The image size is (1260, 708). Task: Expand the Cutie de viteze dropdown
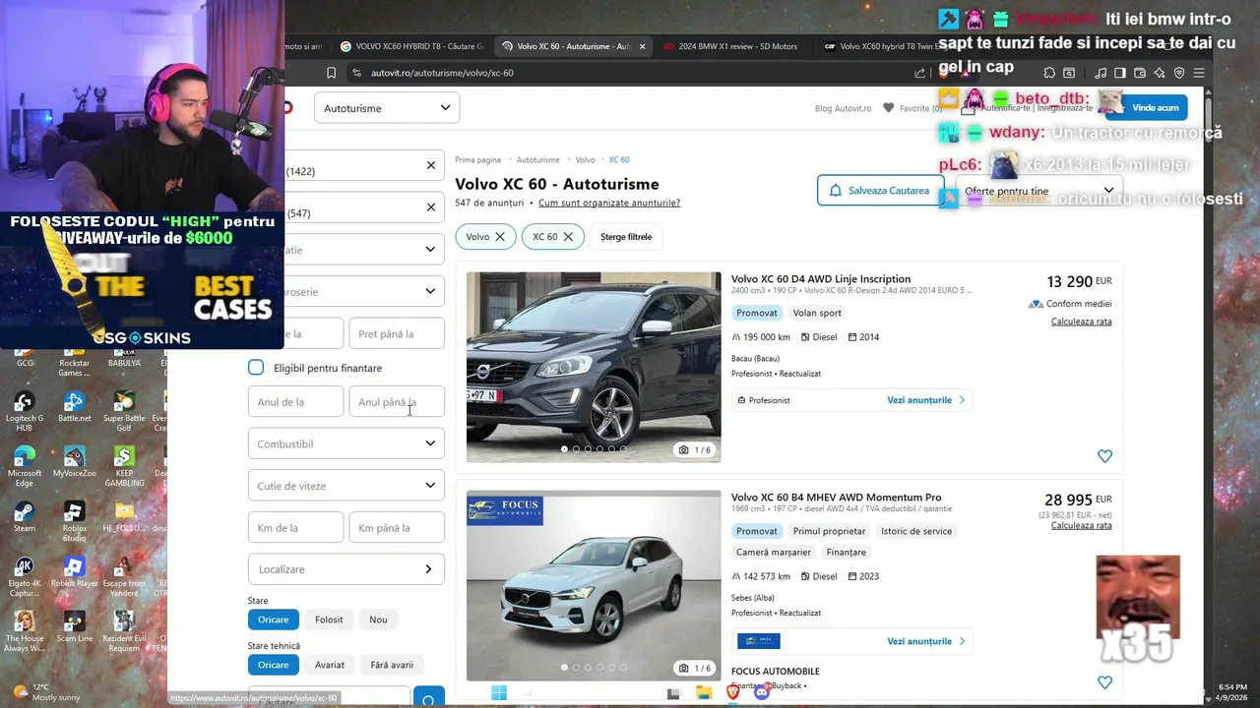346,486
